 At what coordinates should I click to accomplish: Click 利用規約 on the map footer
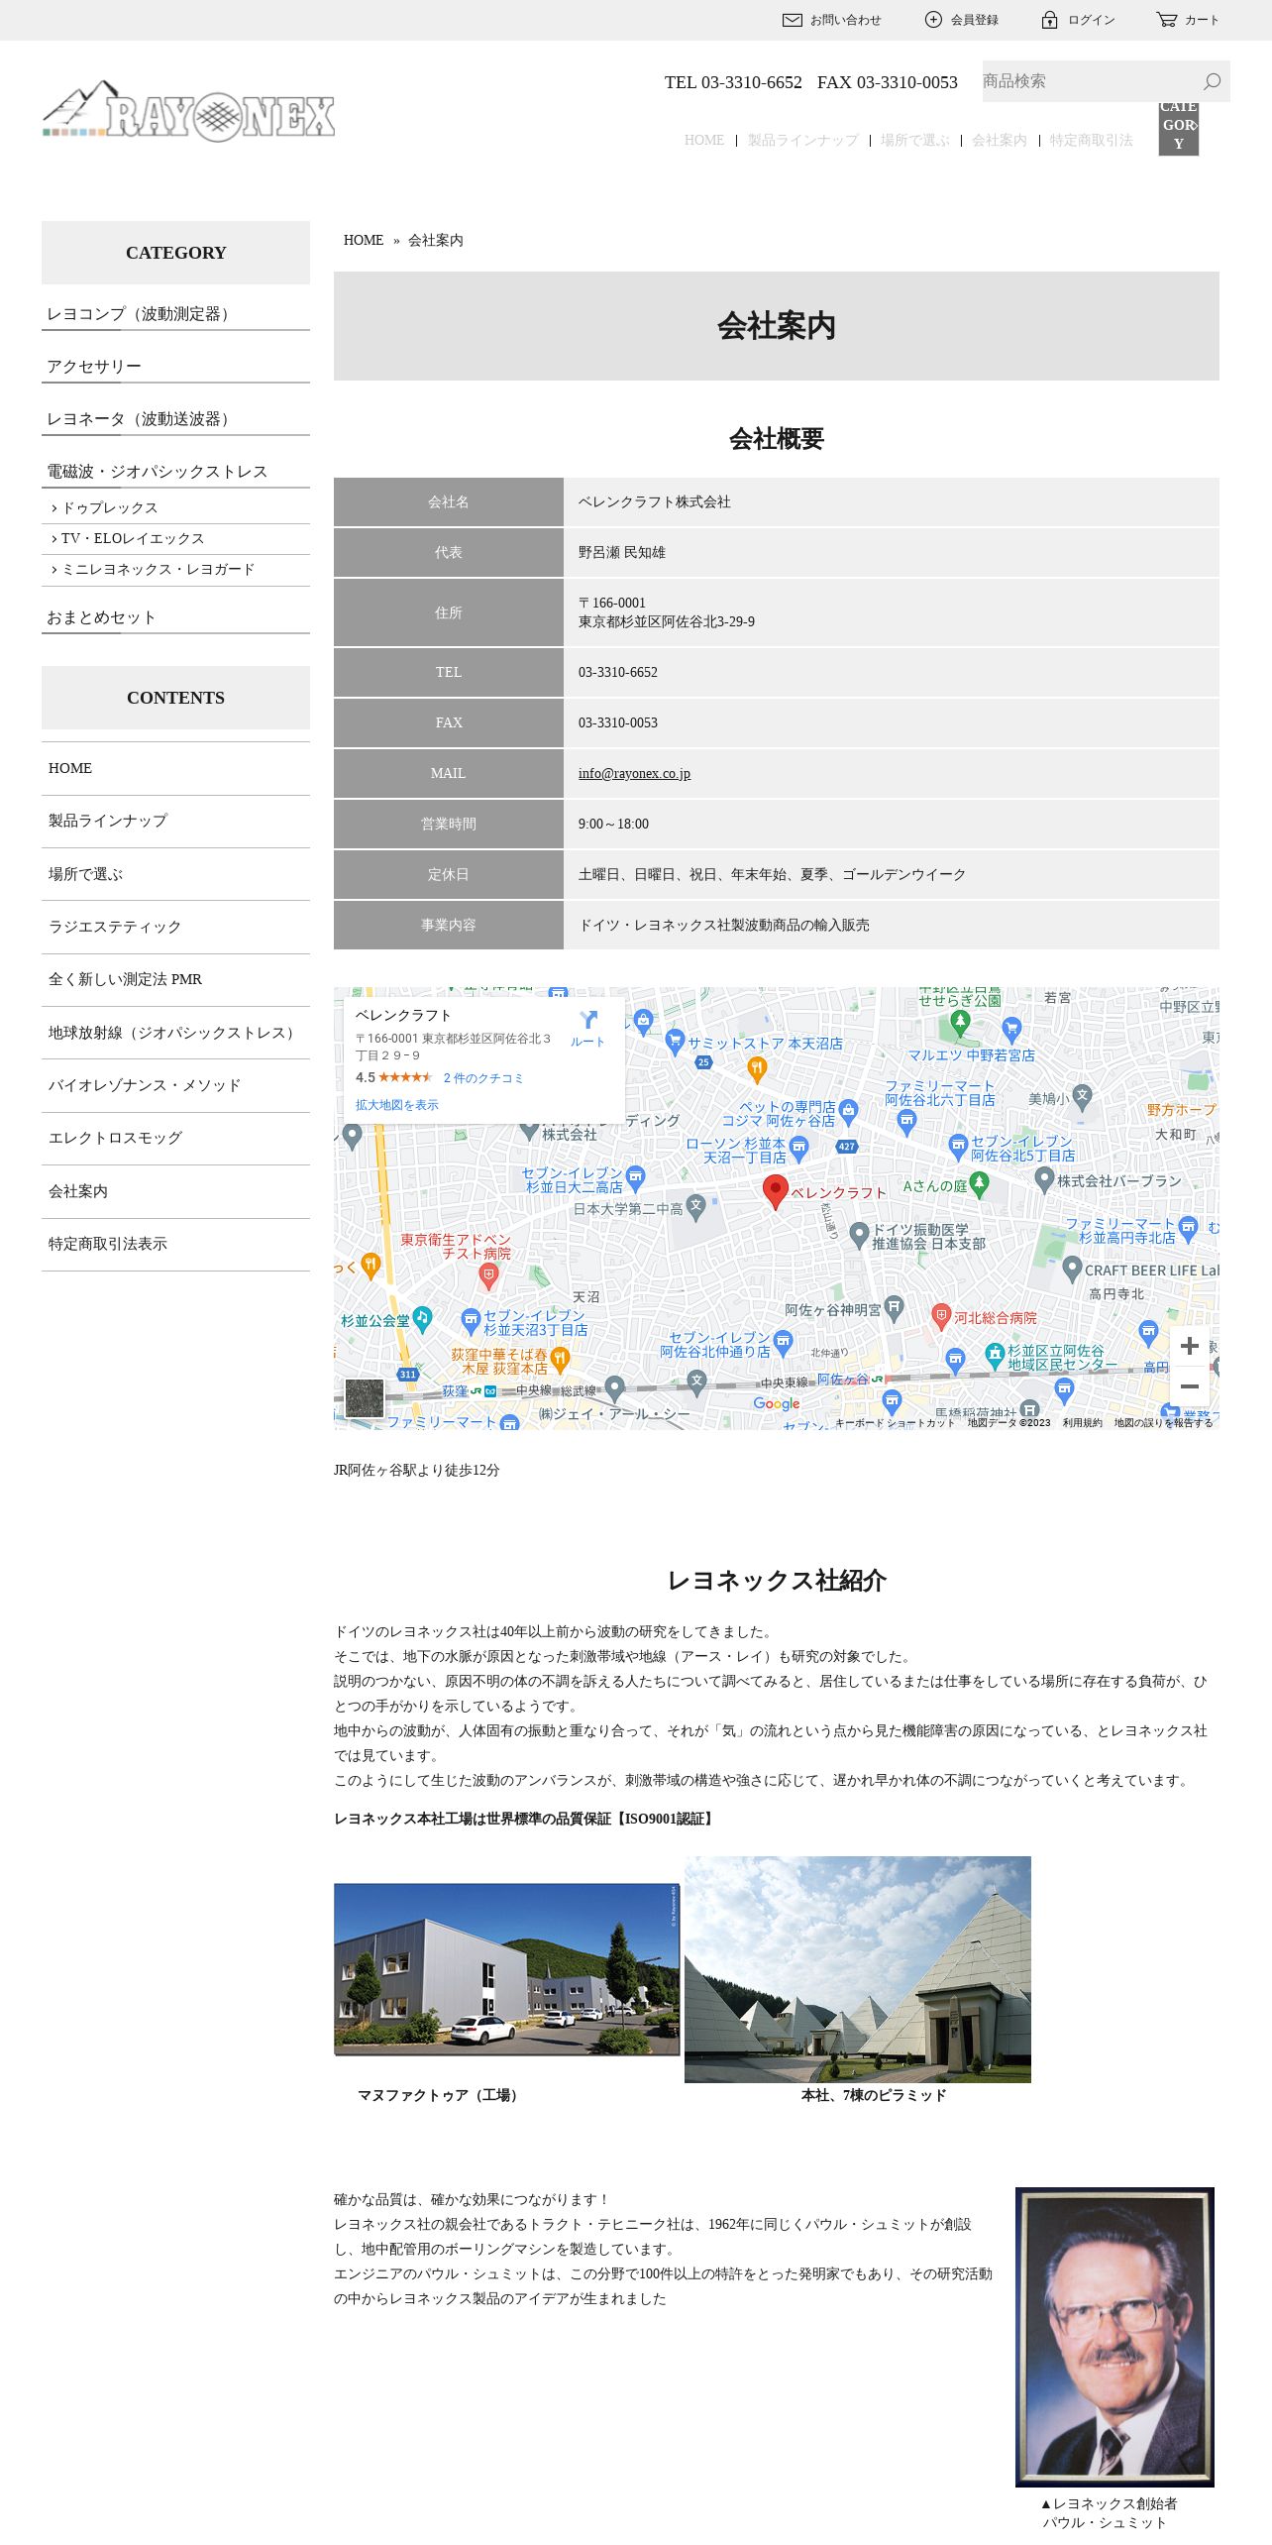click(x=1082, y=1423)
